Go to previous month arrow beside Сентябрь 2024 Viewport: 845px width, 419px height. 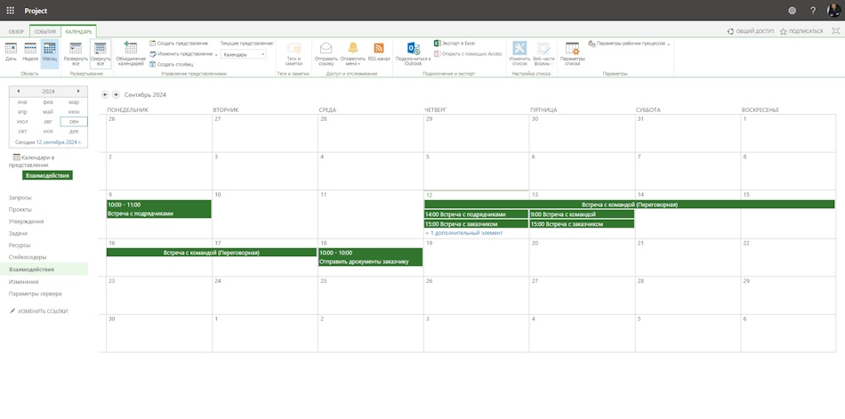click(105, 94)
